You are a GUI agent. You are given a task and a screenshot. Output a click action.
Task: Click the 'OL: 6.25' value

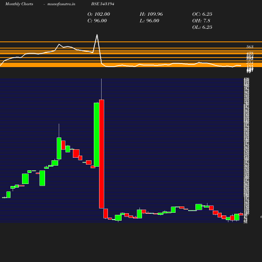click(202, 27)
